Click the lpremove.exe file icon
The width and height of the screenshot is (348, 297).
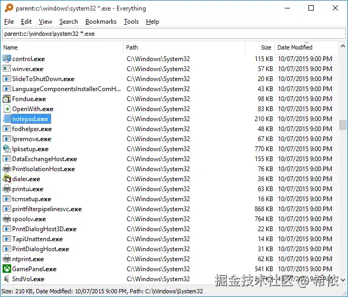click(7, 139)
